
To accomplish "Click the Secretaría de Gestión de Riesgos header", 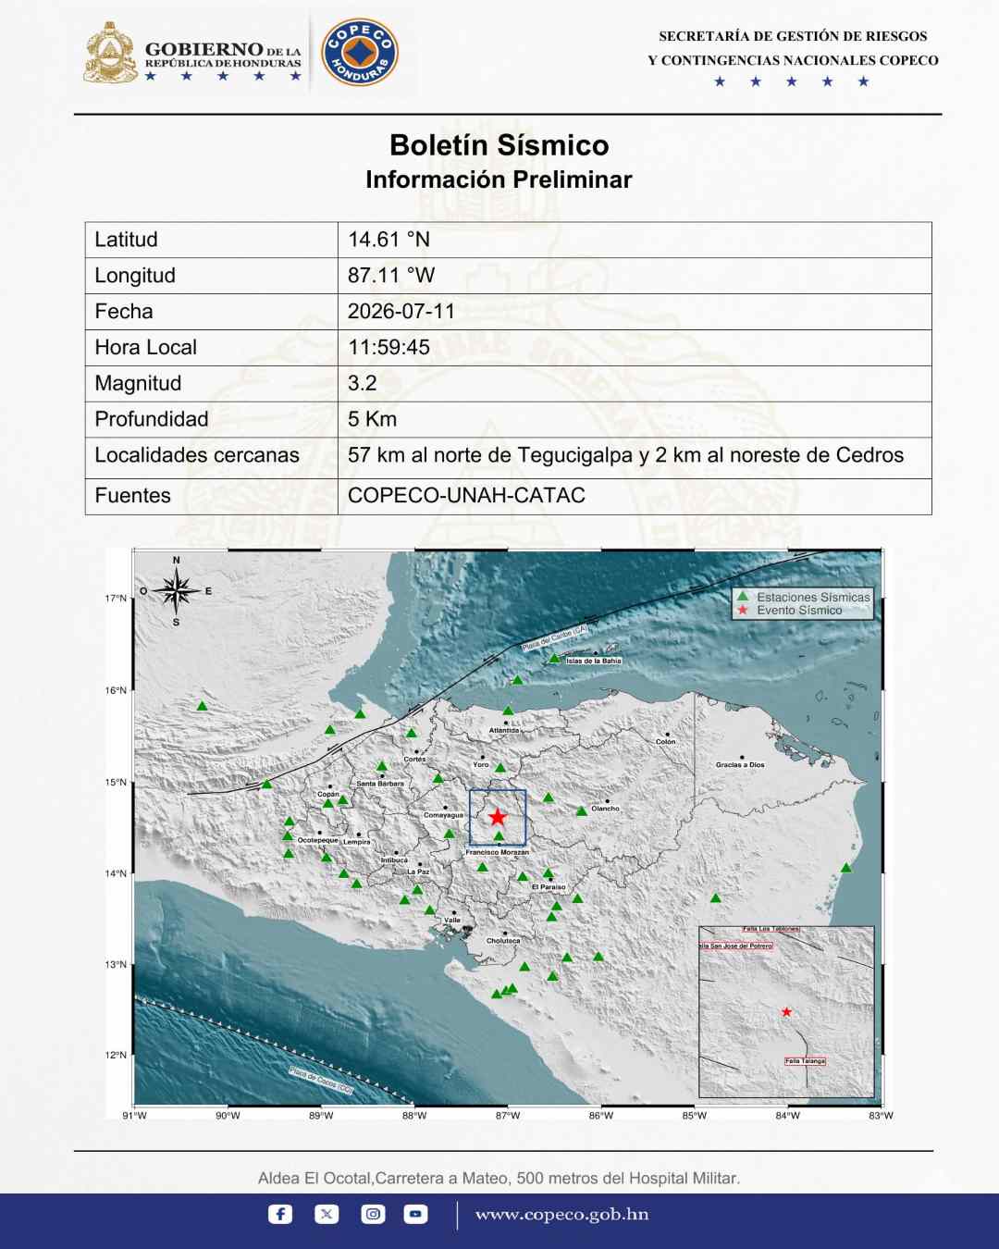I will pos(793,48).
